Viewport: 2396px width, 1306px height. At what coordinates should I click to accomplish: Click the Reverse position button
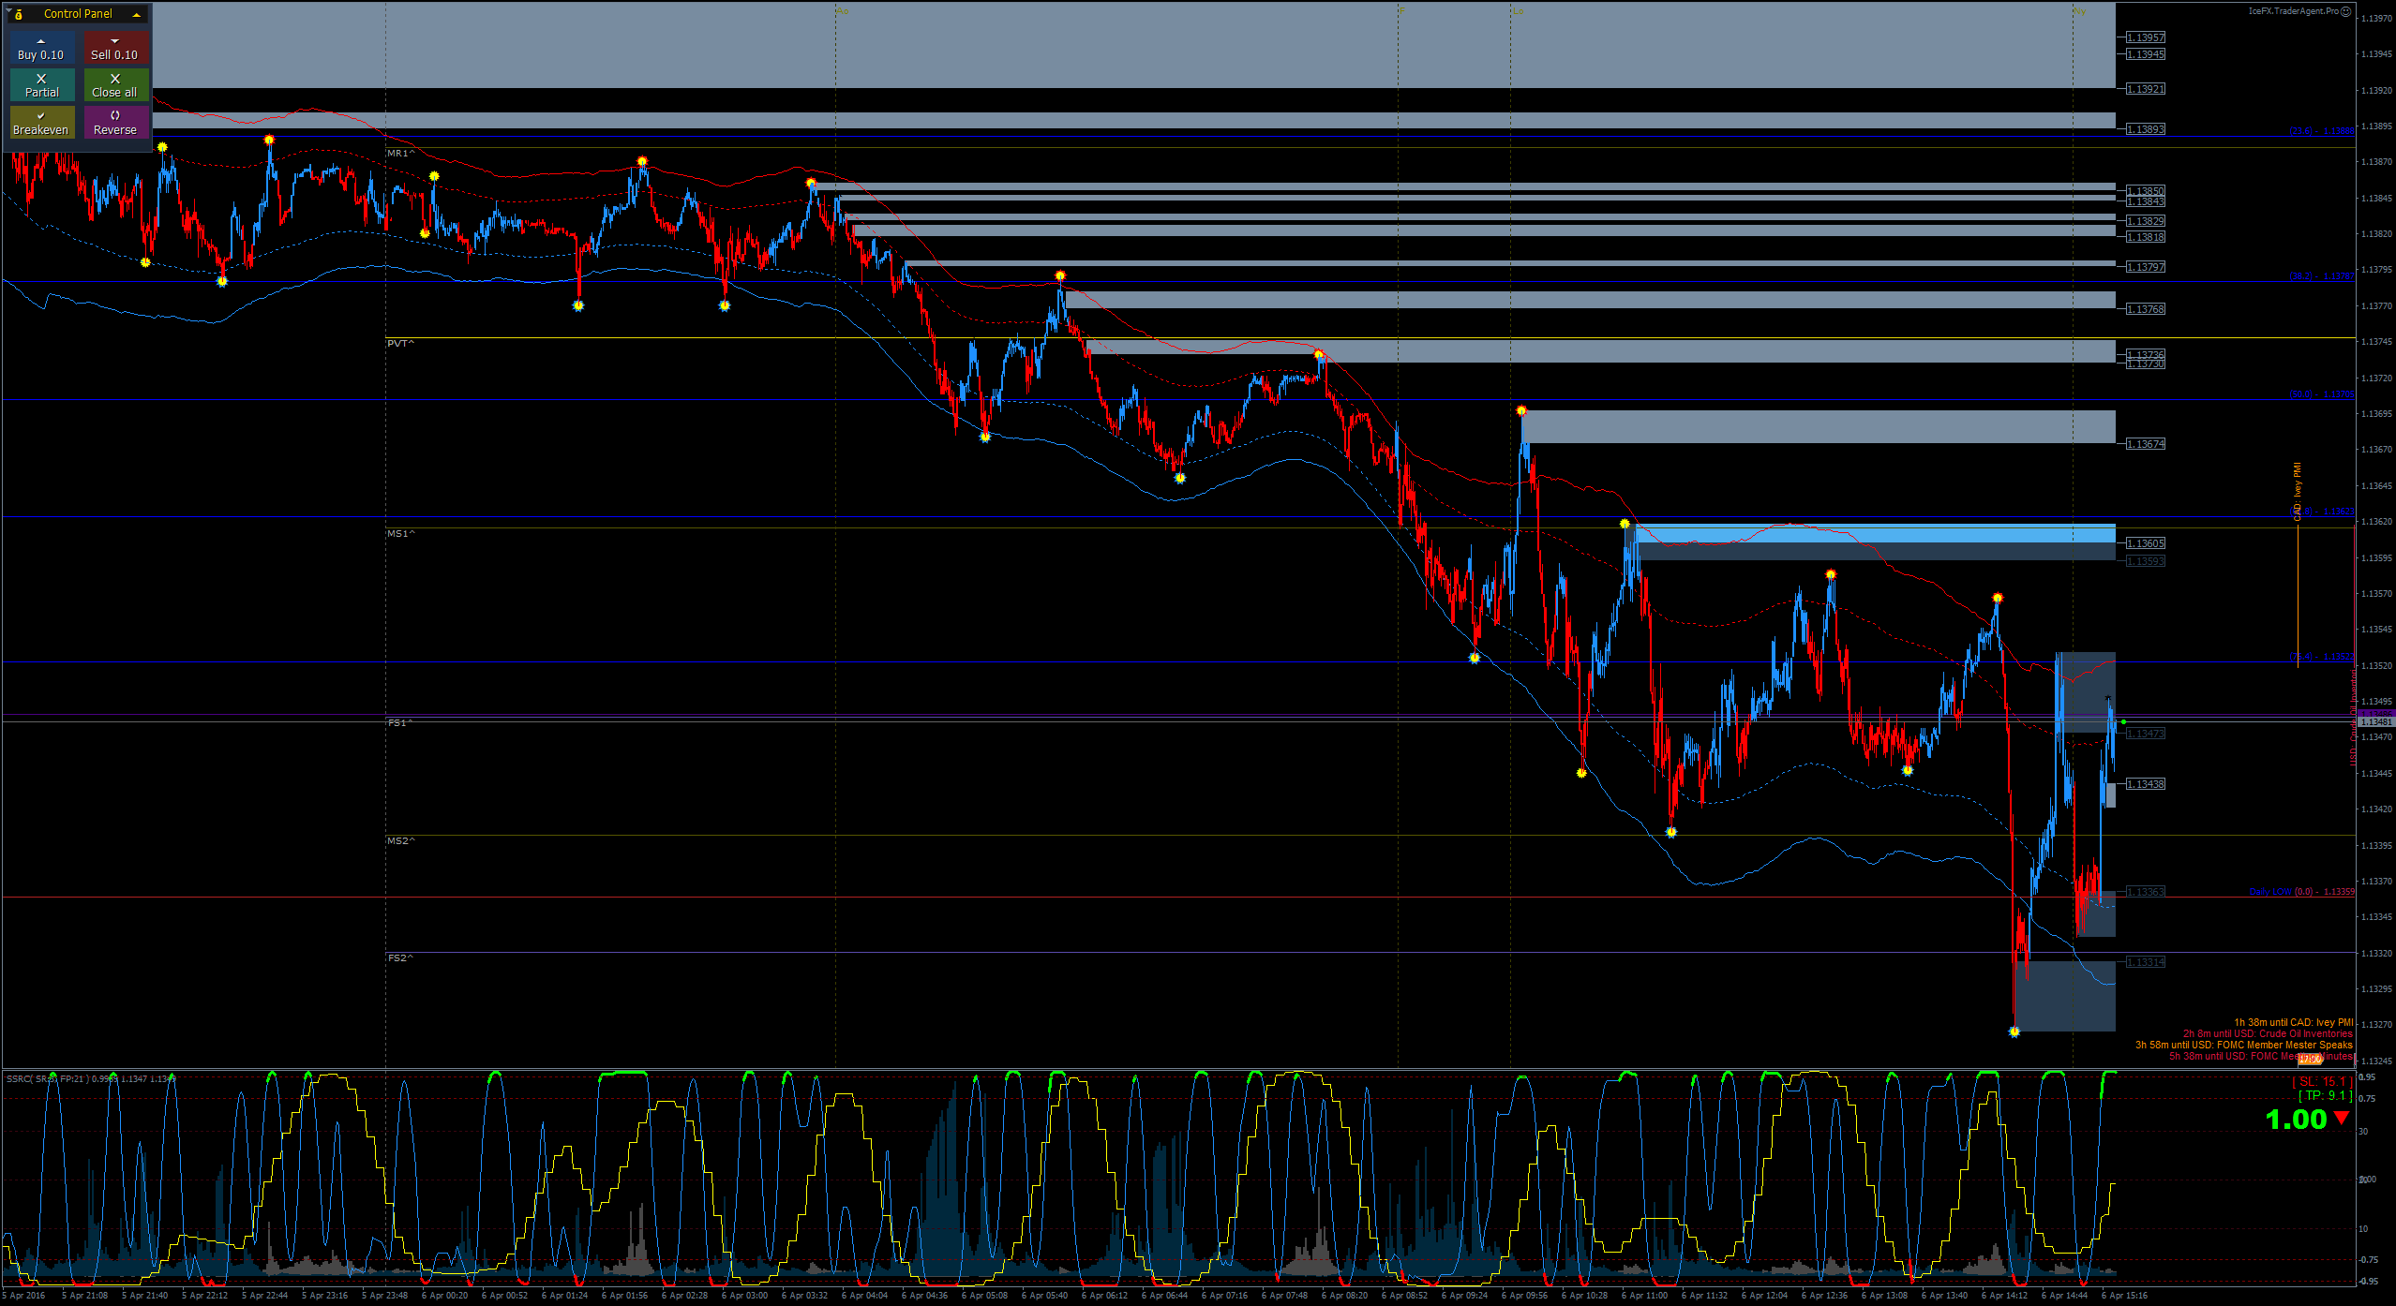[114, 123]
